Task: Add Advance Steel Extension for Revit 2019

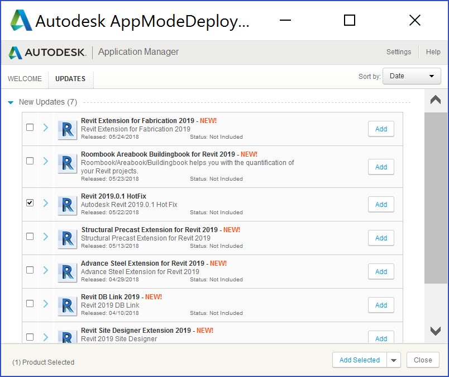Action: click(381, 272)
